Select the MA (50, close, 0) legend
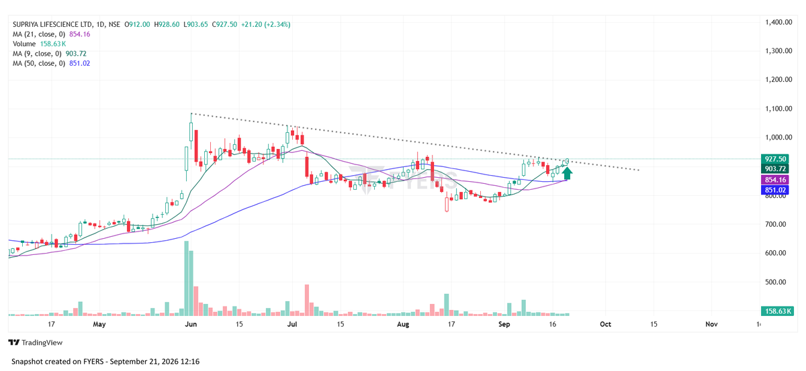806x371 pixels. pyautogui.click(x=51, y=64)
